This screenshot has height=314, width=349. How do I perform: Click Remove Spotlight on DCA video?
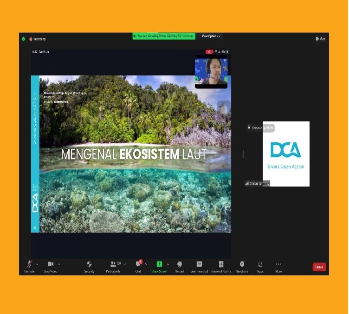click(261, 128)
